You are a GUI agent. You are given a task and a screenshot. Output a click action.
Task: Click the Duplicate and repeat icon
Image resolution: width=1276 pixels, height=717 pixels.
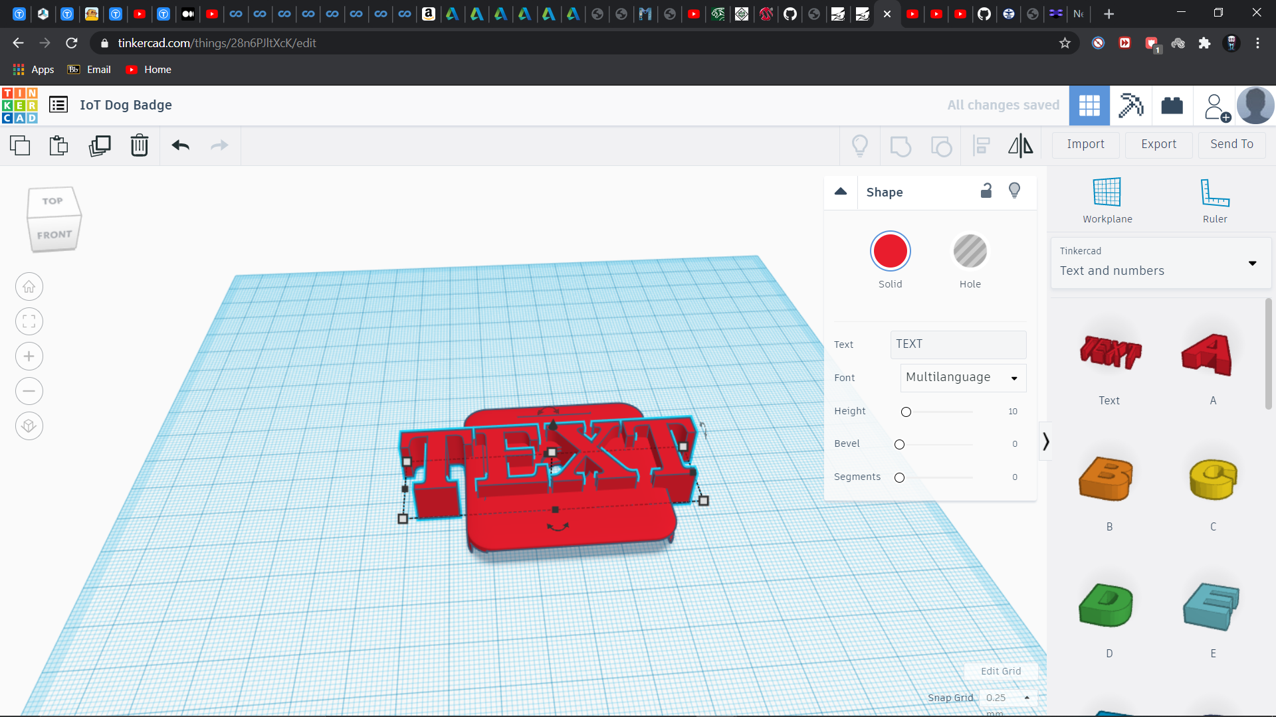click(100, 145)
